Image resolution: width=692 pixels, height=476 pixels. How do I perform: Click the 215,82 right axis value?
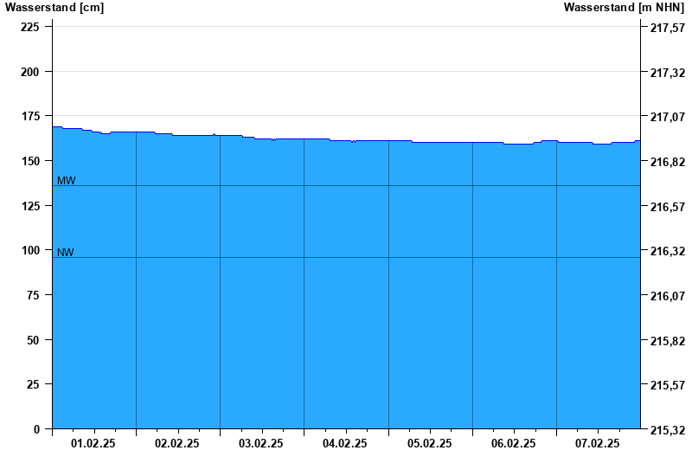(668, 341)
